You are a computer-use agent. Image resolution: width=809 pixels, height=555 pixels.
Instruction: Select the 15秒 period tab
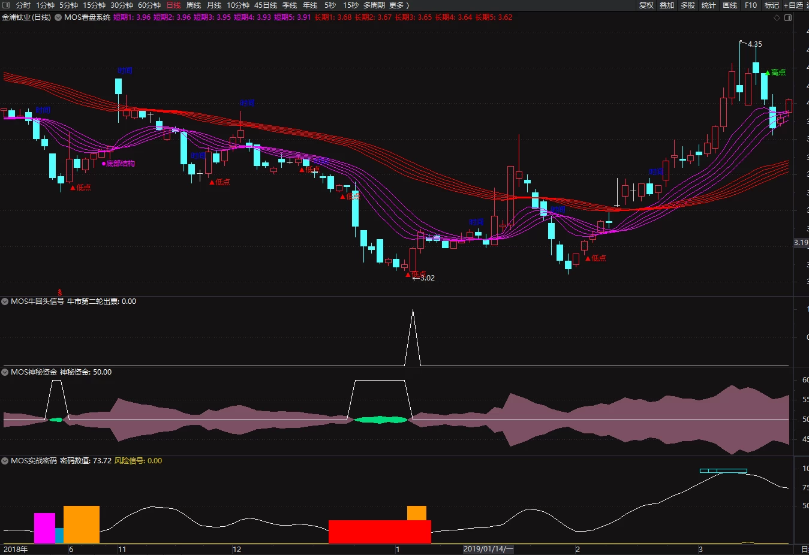[x=351, y=5]
